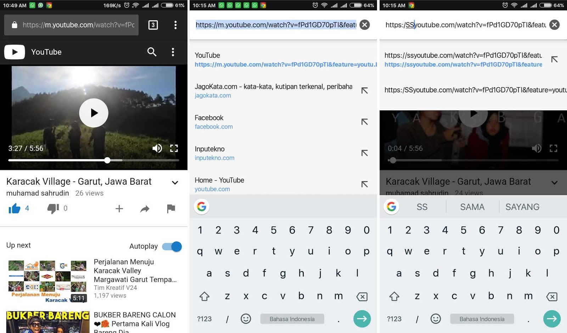567x333 pixels.
Task: Open YouTube header three-dot menu
Action: (x=173, y=52)
